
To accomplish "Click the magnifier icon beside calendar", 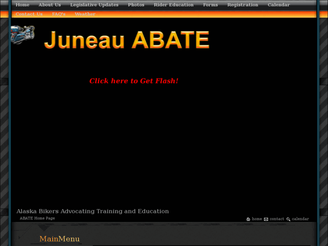I will [288, 219].
